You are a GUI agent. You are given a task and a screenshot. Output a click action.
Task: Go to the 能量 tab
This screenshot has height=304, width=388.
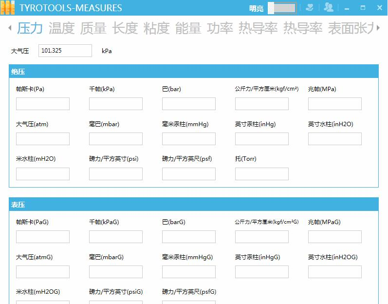[x=188, y=28]
